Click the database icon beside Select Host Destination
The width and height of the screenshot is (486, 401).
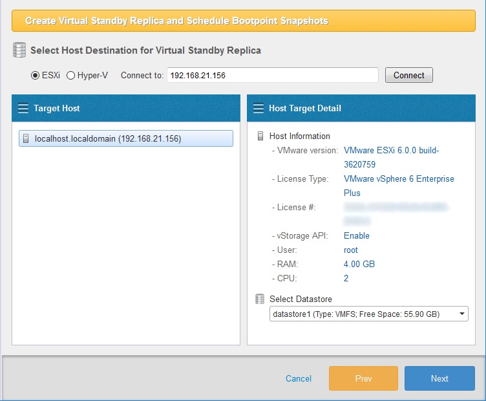19,50
